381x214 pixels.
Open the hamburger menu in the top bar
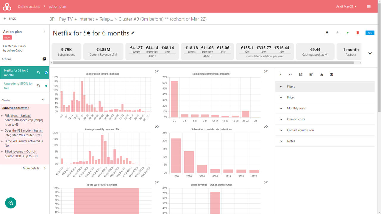tap(369, 6)
